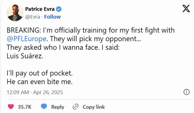
Task: Click the chain link icon
Action: [x=76, y=107]
